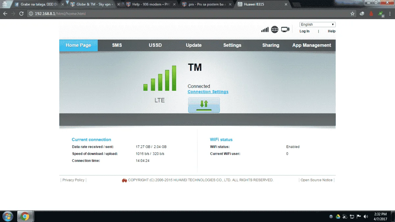Click the Huawei logo in the footer
The height and width of the screenshot is (222, 395).
pyautogui.click(x=124, y=180)
